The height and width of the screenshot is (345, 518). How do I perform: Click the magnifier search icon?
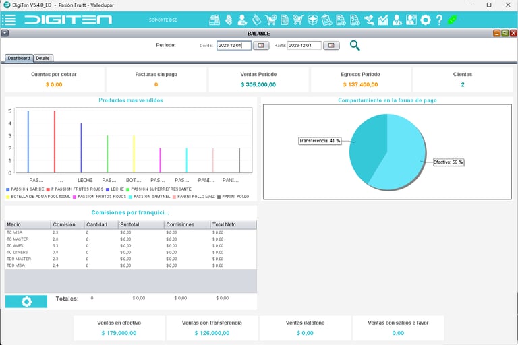[x=355, y=45]
